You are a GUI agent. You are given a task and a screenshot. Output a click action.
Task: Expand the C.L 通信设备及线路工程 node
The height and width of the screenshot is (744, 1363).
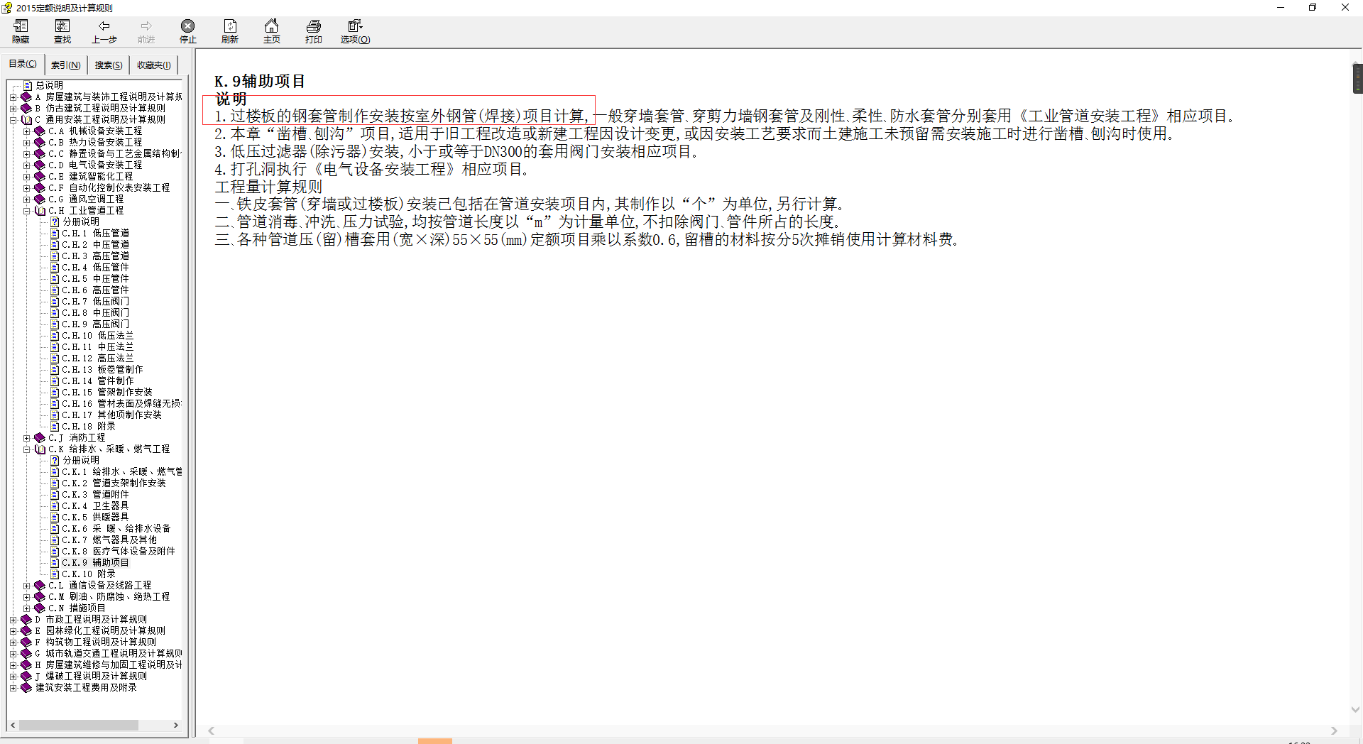coord(26,586)
